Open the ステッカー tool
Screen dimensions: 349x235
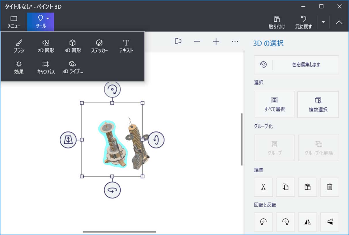(100, 46)
